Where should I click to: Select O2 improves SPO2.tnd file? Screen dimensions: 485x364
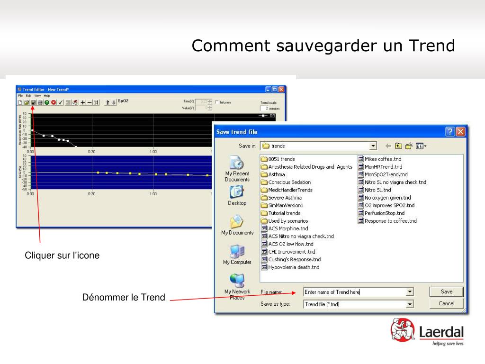tap(386, 206)
